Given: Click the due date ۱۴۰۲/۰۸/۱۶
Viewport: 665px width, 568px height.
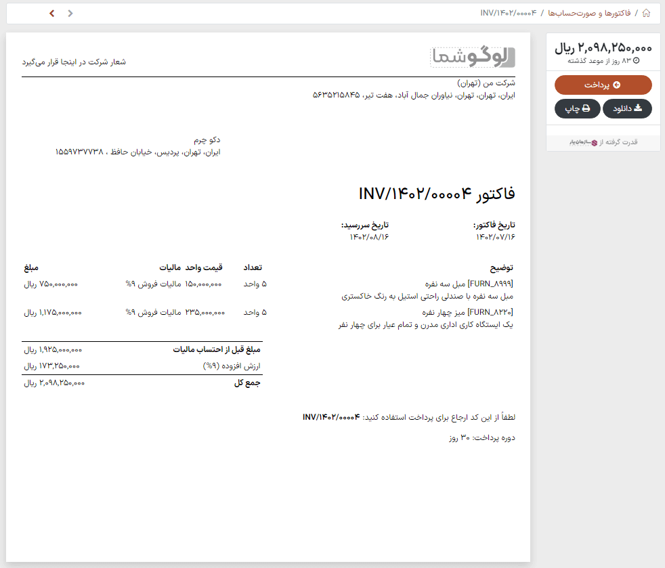Looking at the screenshot, I should pyautogui.click(x=369, y=237).
